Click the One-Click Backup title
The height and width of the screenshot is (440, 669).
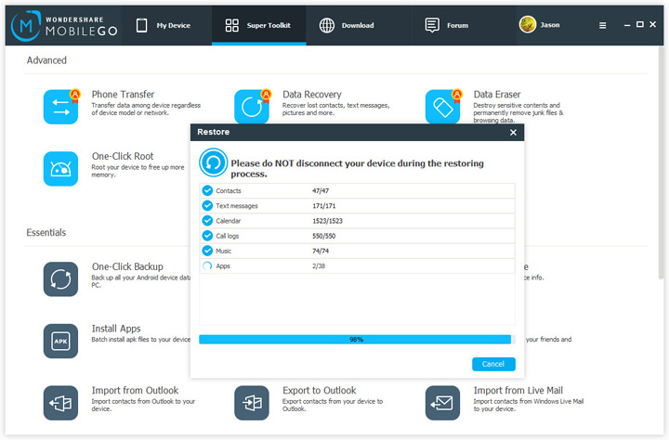pyautogui.click(x=127, y=266)
